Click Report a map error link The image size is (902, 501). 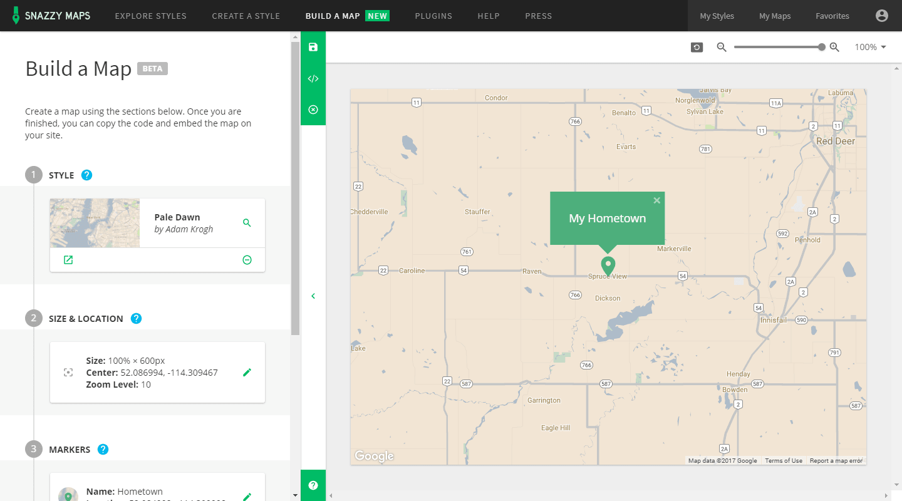coord(836,461)
